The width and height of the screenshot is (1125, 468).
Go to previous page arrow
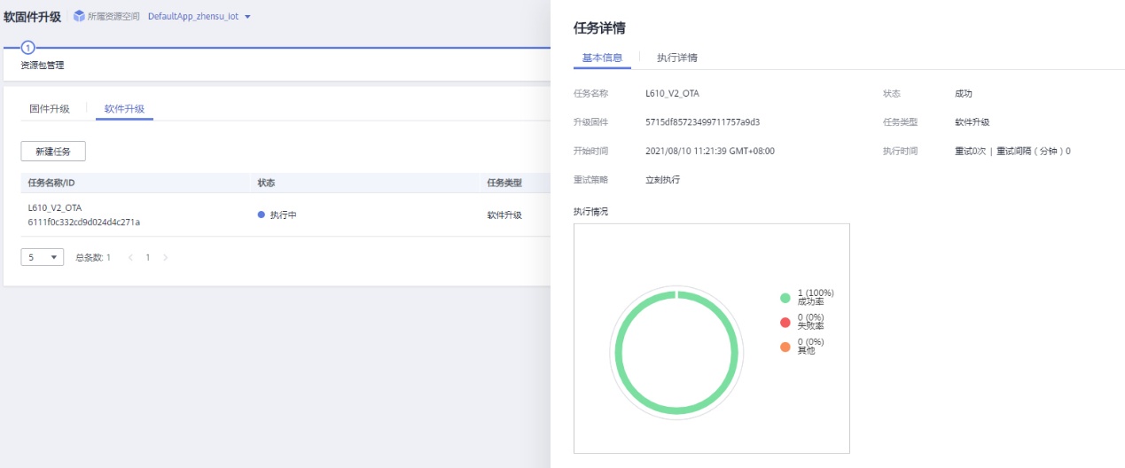pos(130,257)
